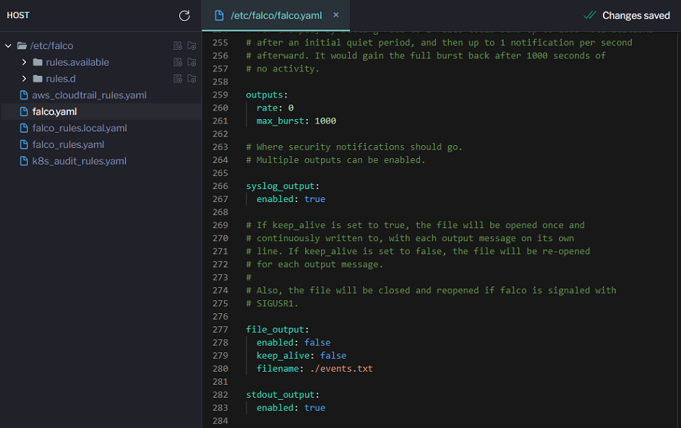
Task: Click the 'rate: 0' line
Action: point(275,108)
